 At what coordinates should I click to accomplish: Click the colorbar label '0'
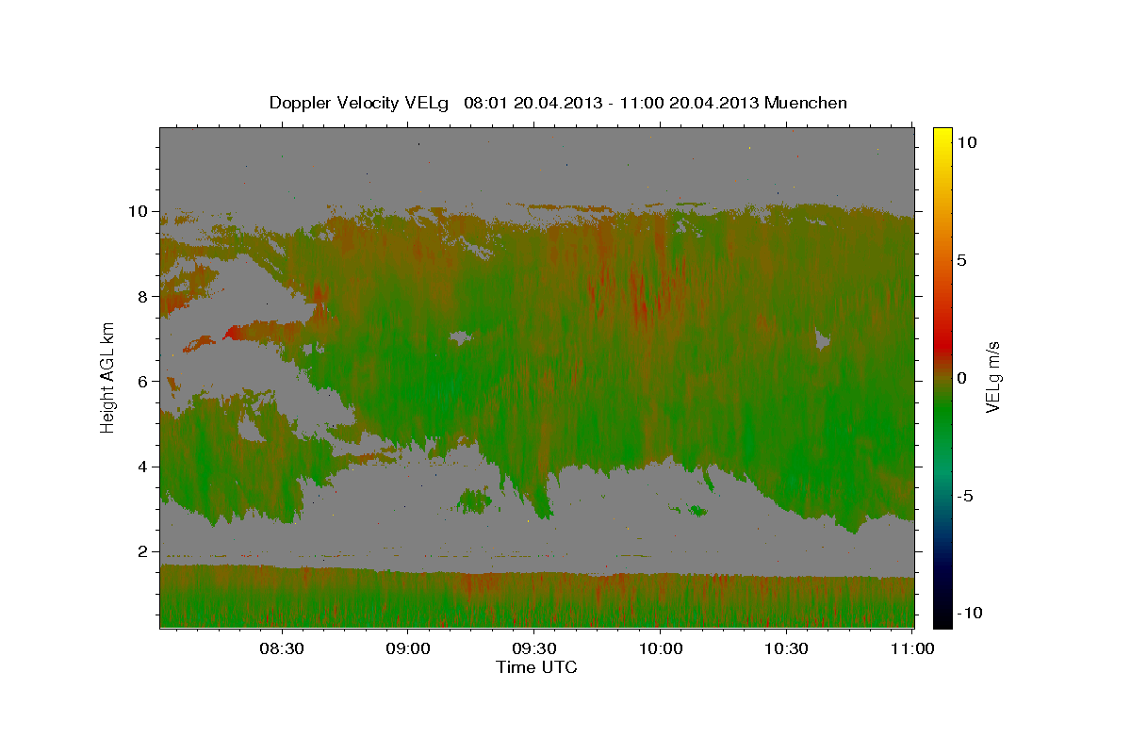962,378
